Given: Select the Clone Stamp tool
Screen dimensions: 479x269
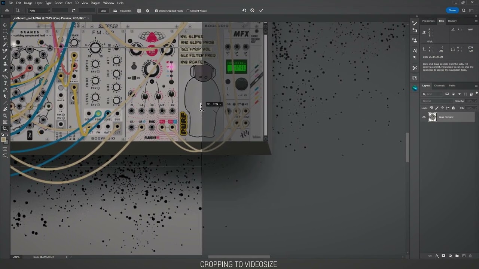Looking at the screenshot, I should (5, 64).
